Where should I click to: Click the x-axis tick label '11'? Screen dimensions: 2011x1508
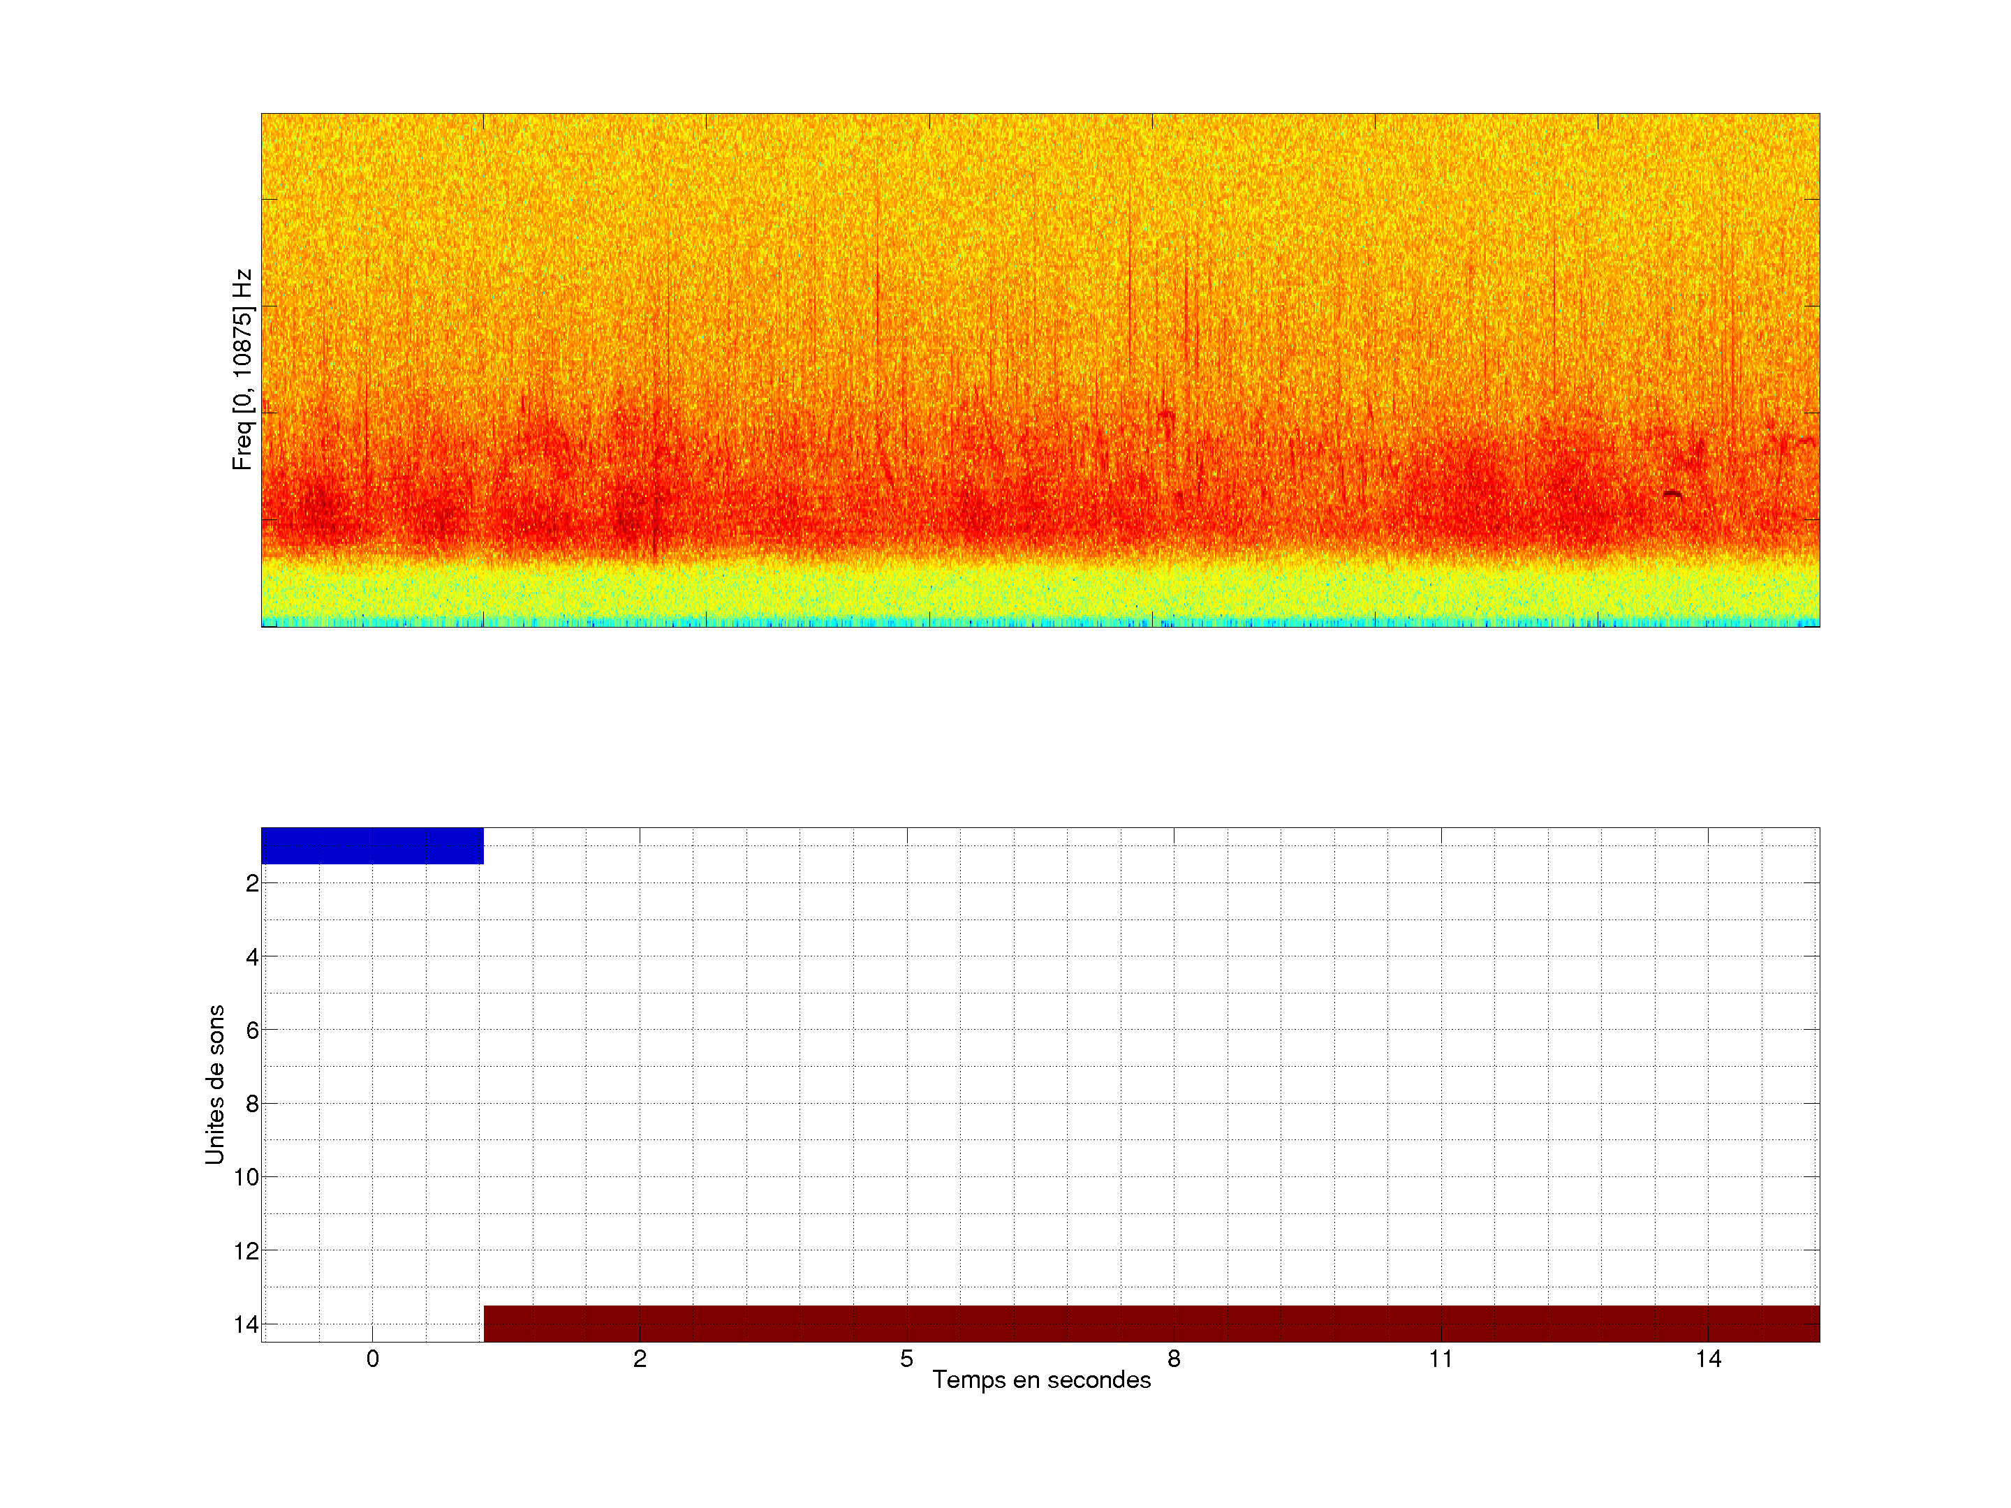click(1440, 1359)
